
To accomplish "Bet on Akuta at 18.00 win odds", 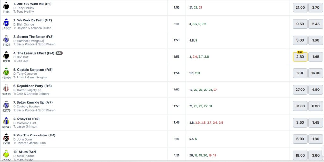I will [300, 155].
